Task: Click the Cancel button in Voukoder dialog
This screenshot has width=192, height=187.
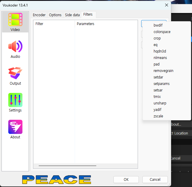Action: pyautogui.click(x=155, y=179)
